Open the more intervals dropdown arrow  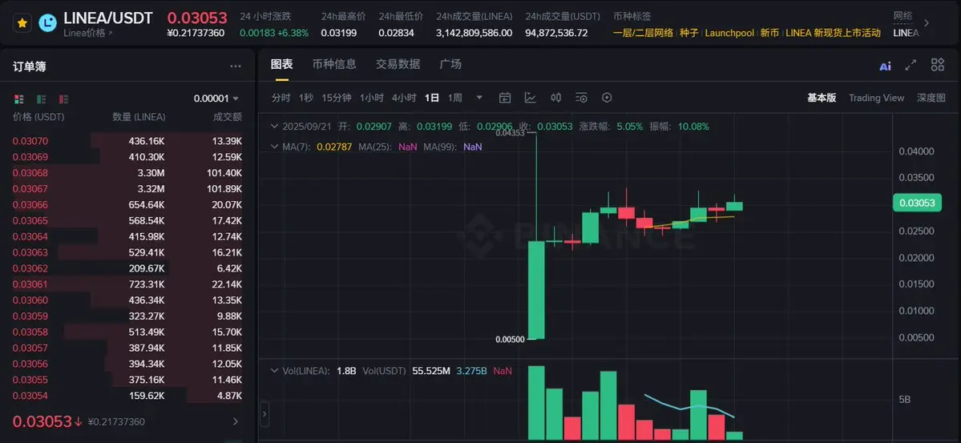pos(479,98)
